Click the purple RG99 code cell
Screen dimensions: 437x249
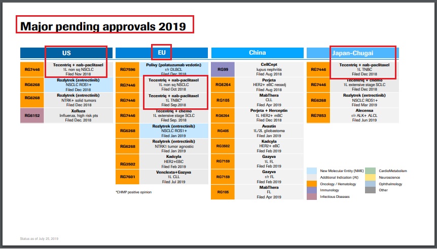[x=223, y=69]
